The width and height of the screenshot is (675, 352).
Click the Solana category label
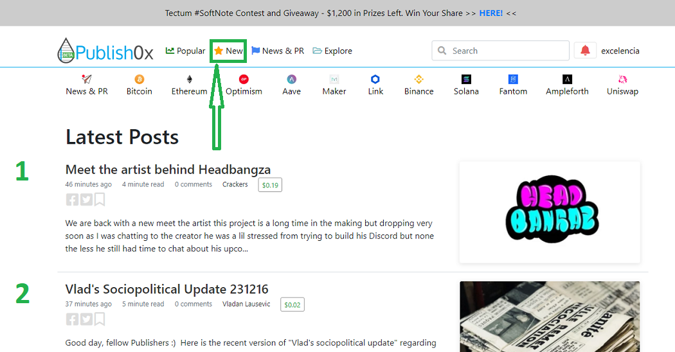click(466, 91)
